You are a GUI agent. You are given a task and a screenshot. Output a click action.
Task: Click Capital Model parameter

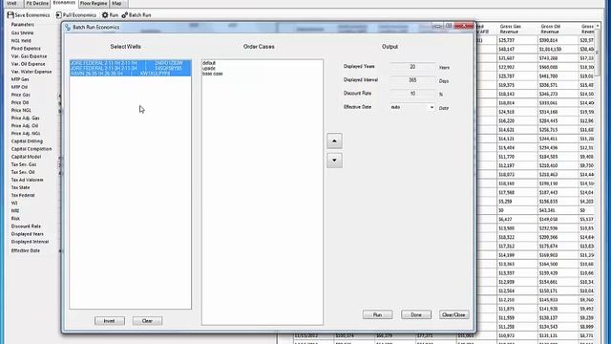pyautogui.click(x=26, y=157)
